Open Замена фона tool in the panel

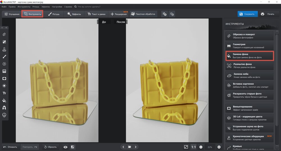click(x=250, y=56)
